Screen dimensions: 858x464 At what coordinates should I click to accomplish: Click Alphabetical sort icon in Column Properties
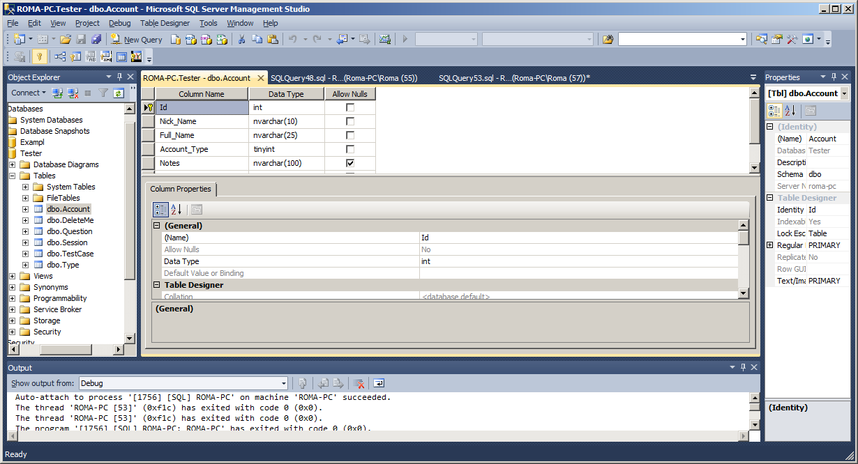tap(176, 209)
